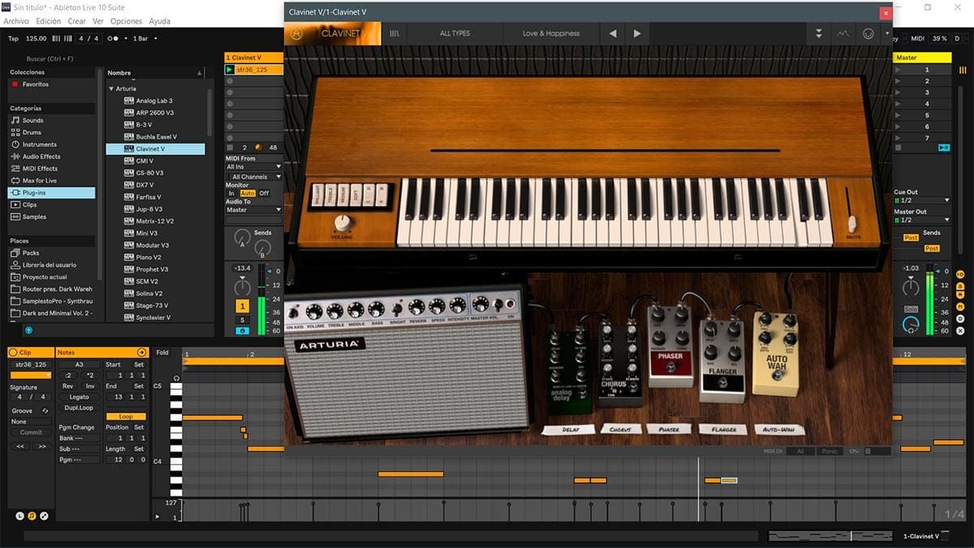
Task: Open Master Out dropdown
Action: click(x=922, y=220)
